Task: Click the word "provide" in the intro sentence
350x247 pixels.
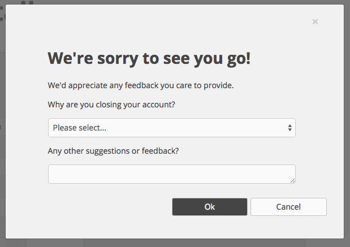Action: tap(218, 85)
